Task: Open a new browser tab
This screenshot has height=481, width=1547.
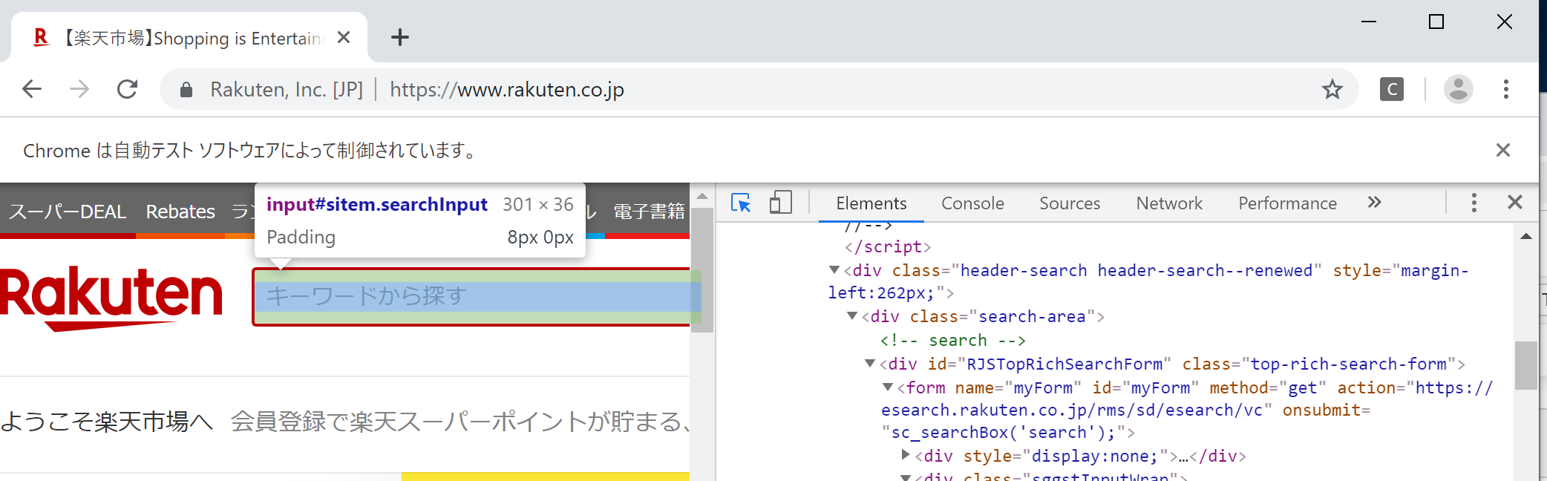Action: (400, 37)
